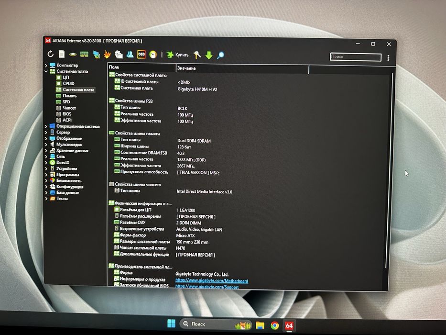Open the gigabyte.com/Support link
The image size is (446, 335).
click(x=207, y=287)
